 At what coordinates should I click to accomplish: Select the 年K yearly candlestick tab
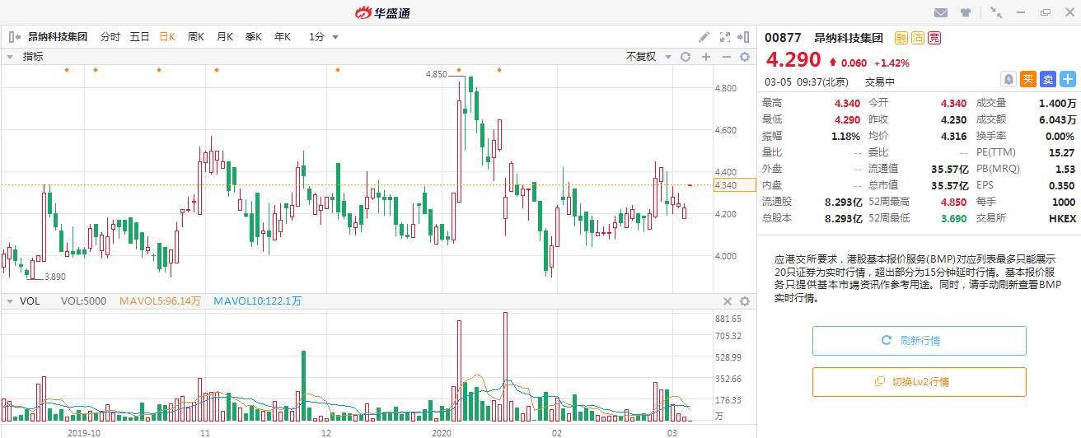(x=283, y=36)
